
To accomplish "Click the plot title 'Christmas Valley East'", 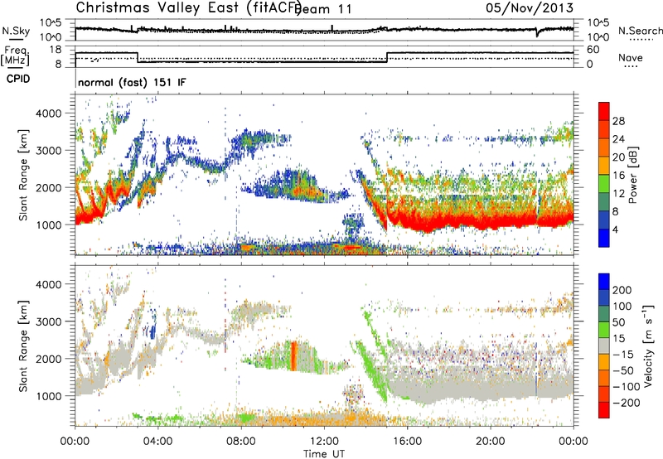I will click(x=160, y=7).
